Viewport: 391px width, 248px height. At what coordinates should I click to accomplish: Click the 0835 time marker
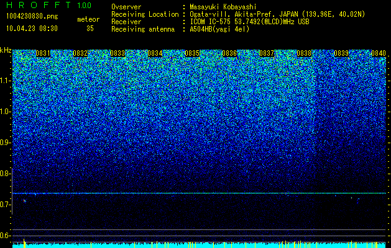192,53
